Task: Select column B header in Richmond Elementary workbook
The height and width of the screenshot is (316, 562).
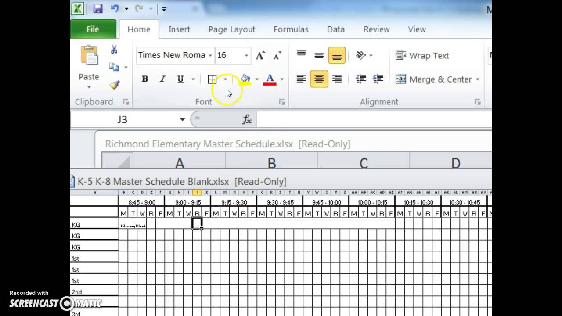Action: (x=271, y=161)
